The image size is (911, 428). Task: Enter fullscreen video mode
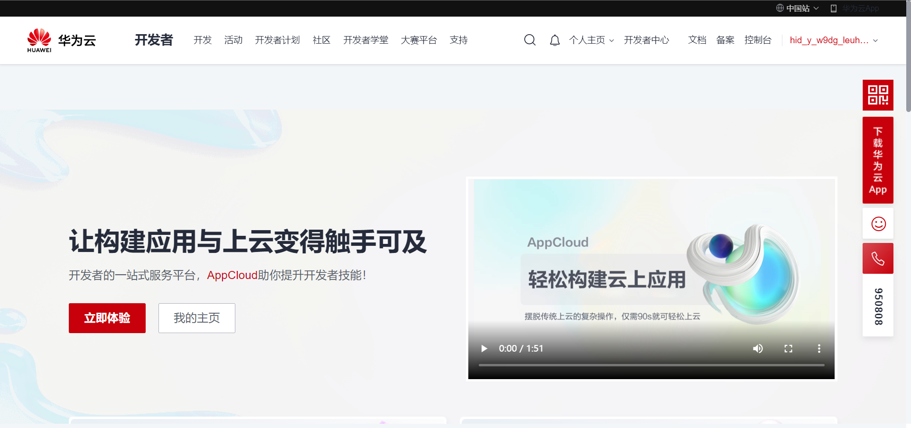click(x=788, y=349)
